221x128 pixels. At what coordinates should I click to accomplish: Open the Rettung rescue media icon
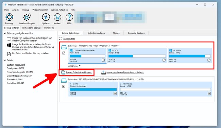(x=9, y=17)
